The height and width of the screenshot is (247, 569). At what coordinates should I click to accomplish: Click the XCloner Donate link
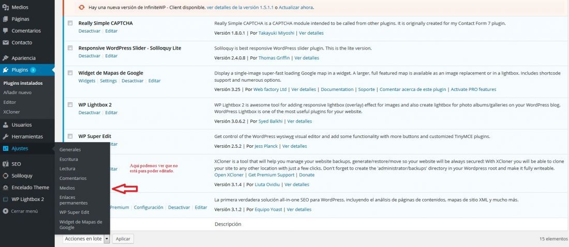coord(307,175)
